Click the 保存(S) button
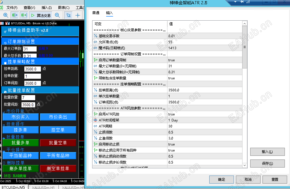The image size is (290, 189). (267, 163)
